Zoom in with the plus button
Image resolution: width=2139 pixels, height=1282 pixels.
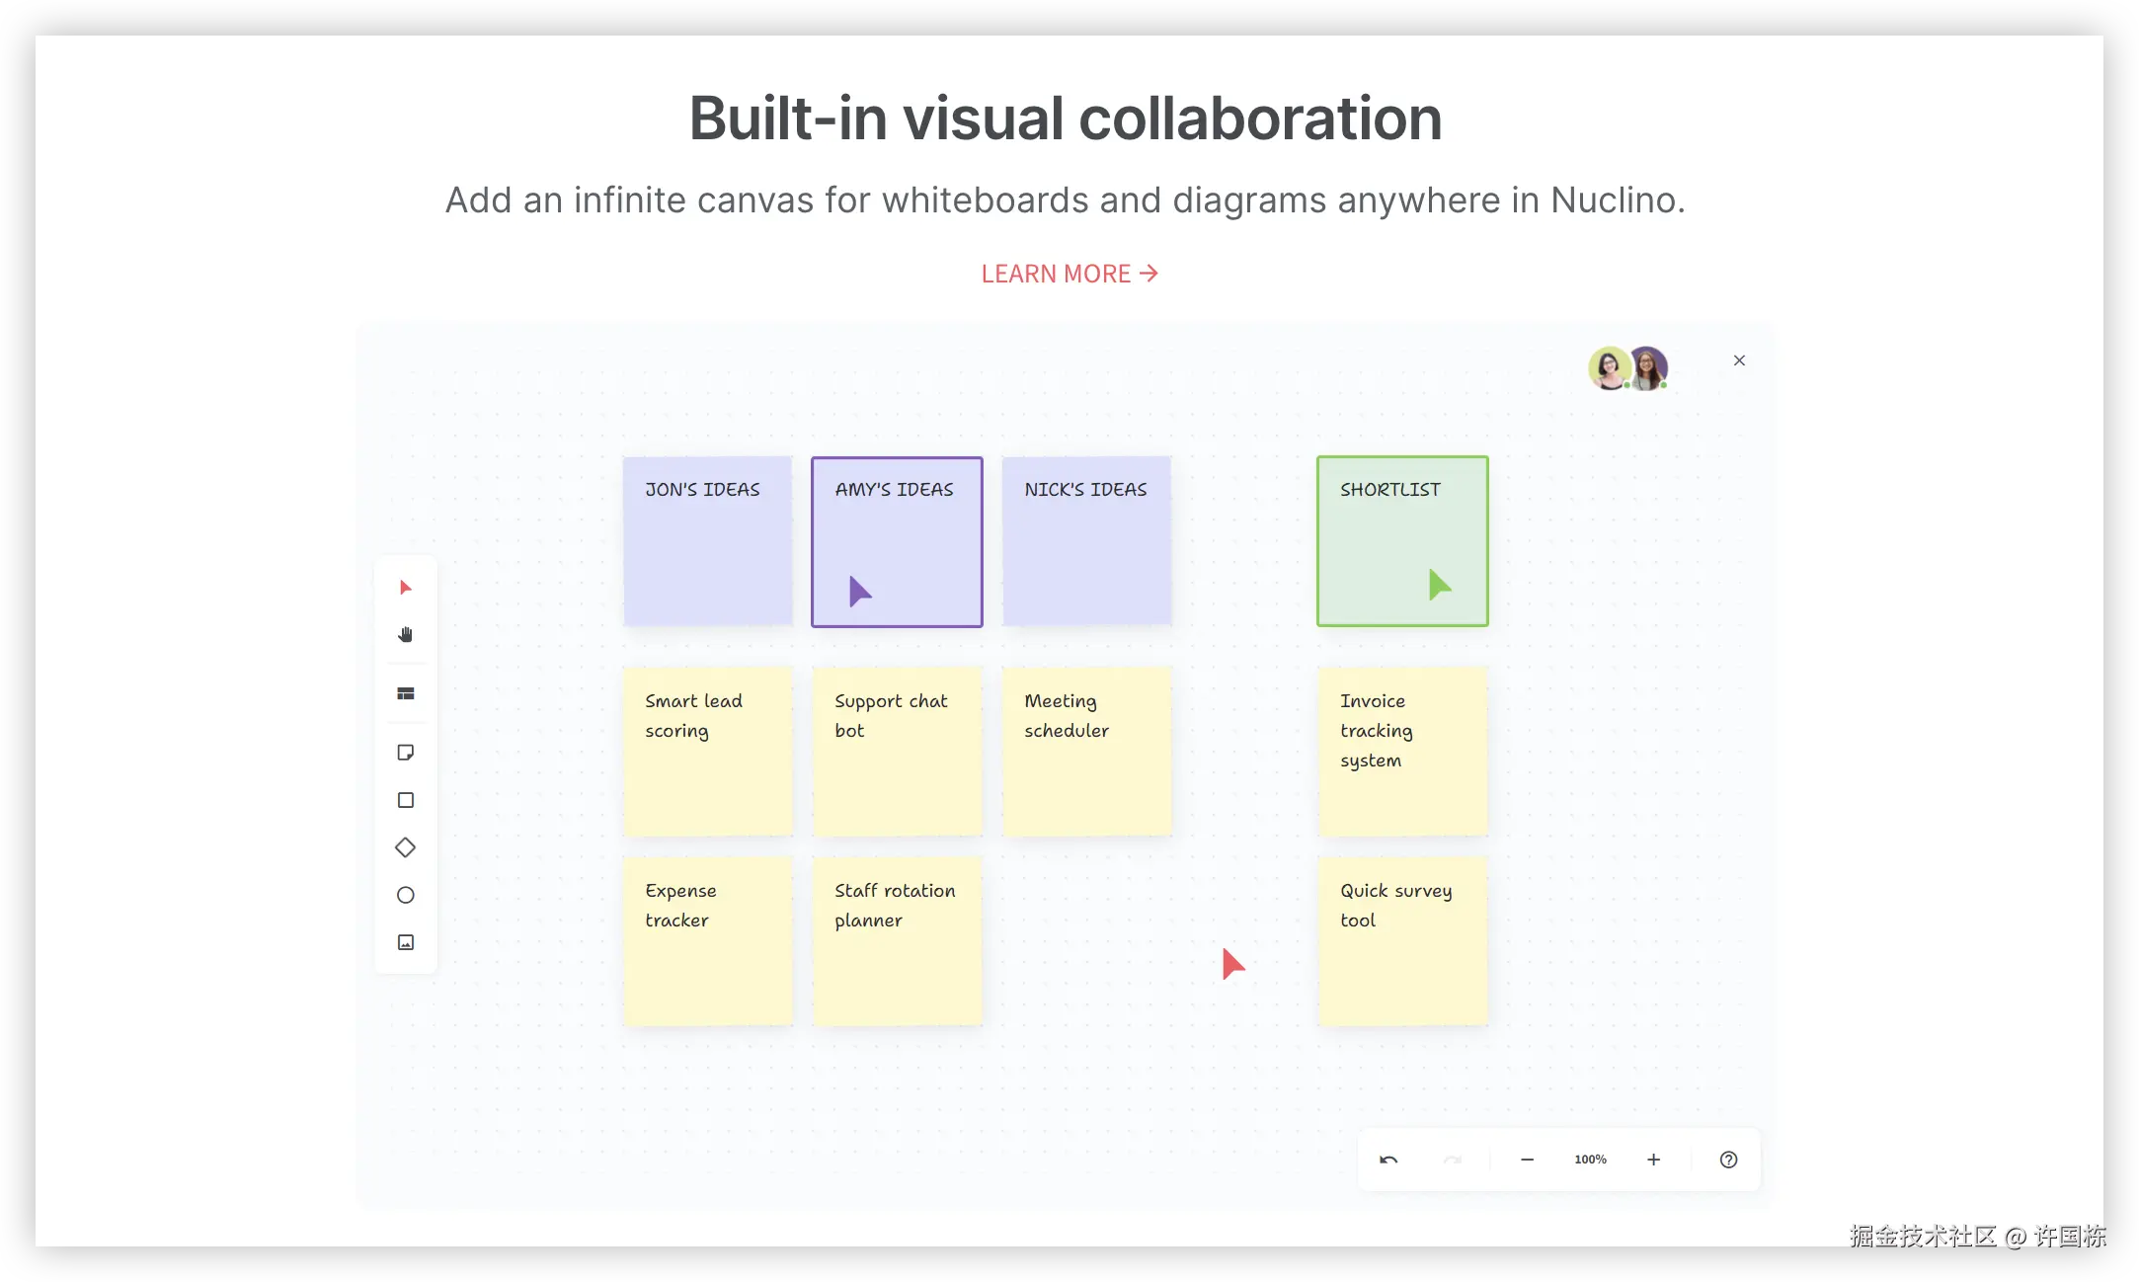(1653, 1160)
